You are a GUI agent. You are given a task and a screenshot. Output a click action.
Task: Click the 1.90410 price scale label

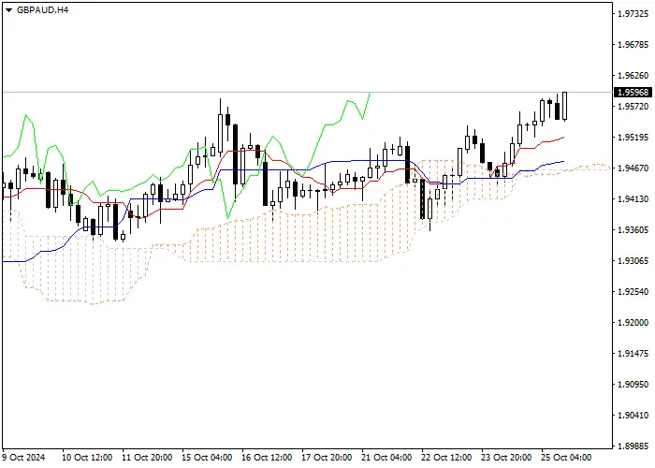pos(633,416)
